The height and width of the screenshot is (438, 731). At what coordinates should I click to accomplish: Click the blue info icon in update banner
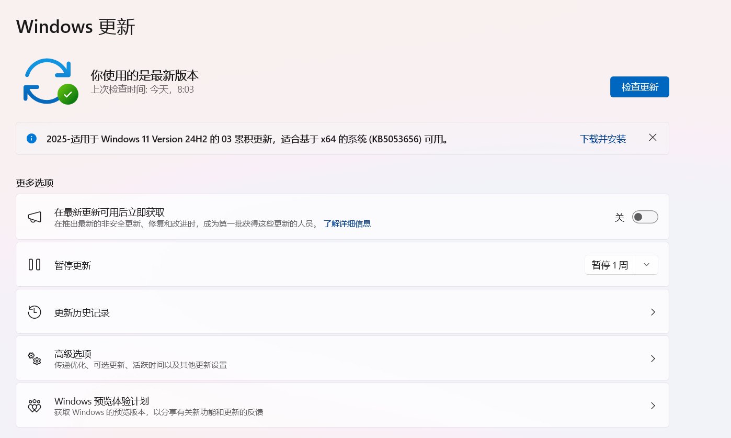[x=31, y=139]
